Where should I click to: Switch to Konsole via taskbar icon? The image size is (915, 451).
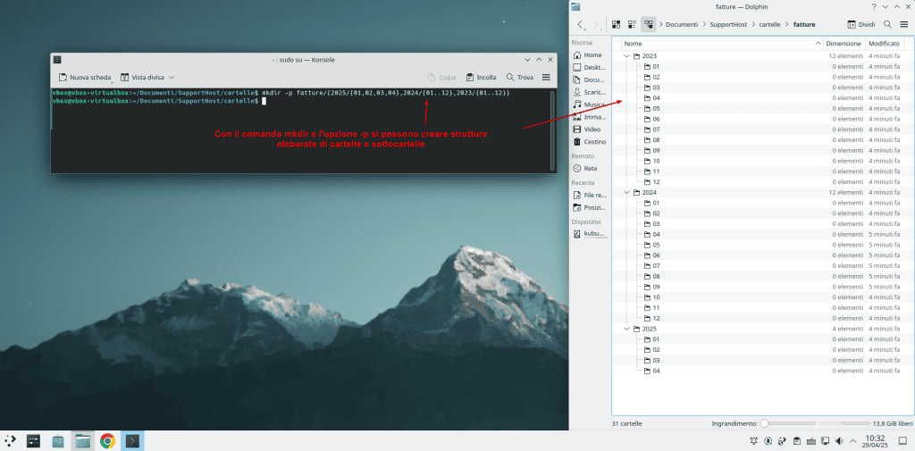[132, 441]
